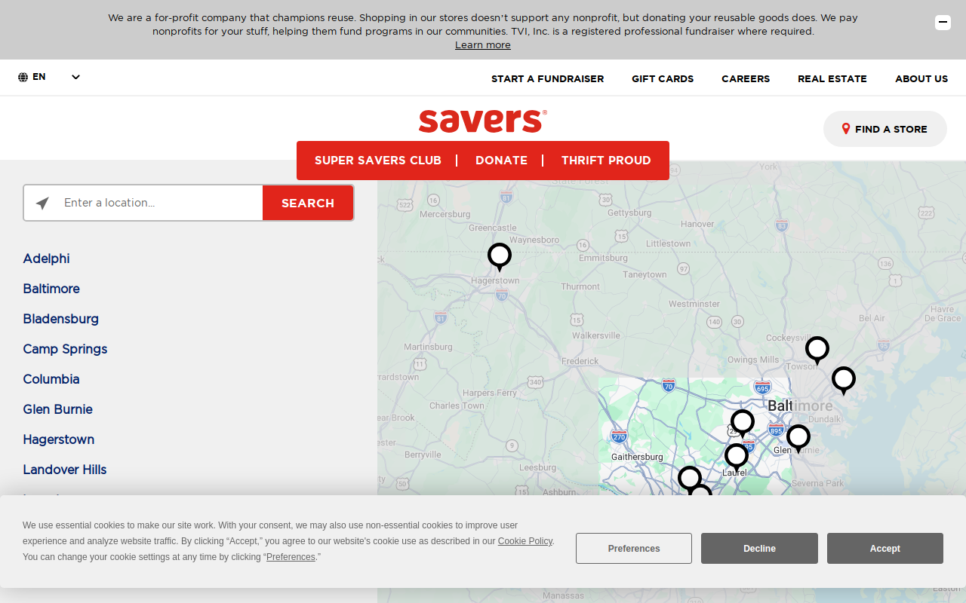The height and width of the screenshot is (603, 966).
Task: Select the map marker near Dundalk, east of Baltimore
Action: 844,381
